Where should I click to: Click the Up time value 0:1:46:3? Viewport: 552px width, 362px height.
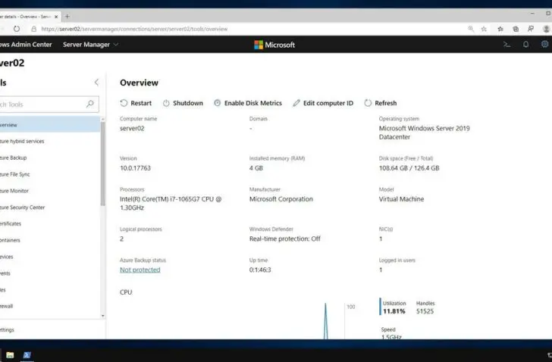coord(260,270)
